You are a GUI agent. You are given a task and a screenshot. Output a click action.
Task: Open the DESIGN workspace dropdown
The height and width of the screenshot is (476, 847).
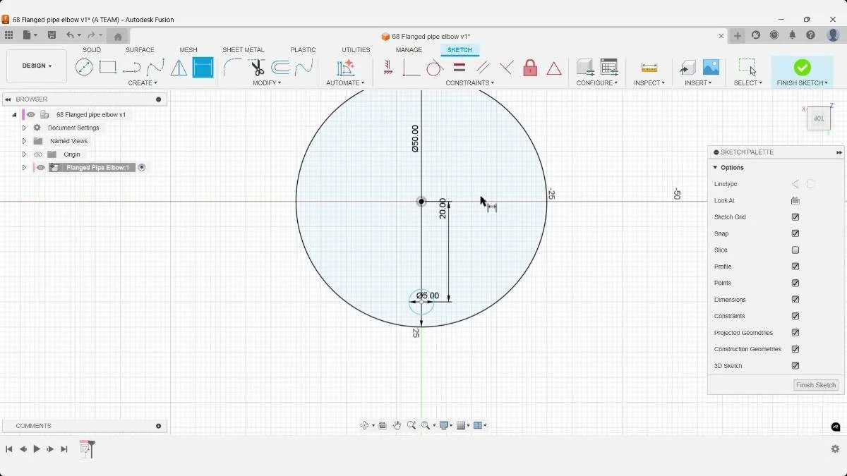click(x=37, y=66)
